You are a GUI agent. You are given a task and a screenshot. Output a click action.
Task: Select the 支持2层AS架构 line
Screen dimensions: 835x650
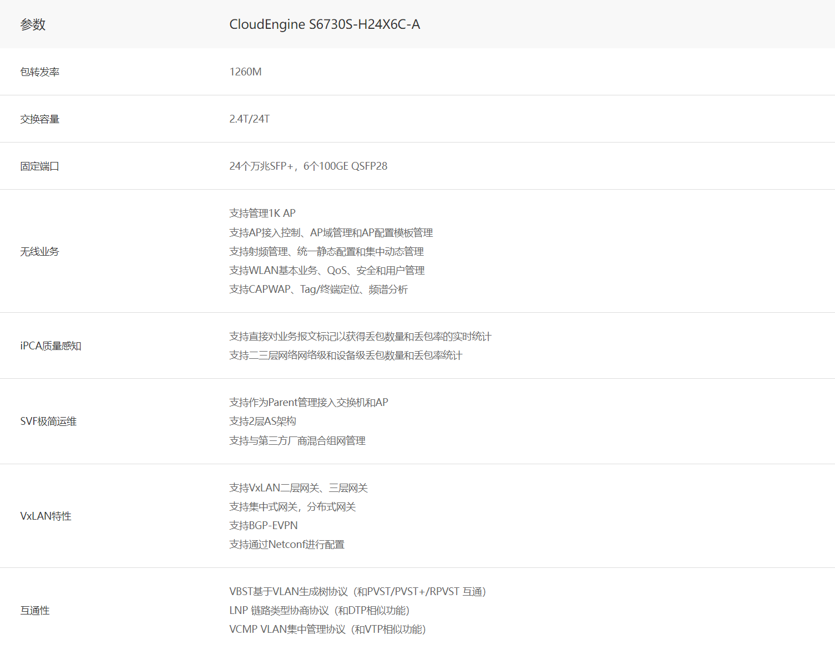(x=262, y=422)
